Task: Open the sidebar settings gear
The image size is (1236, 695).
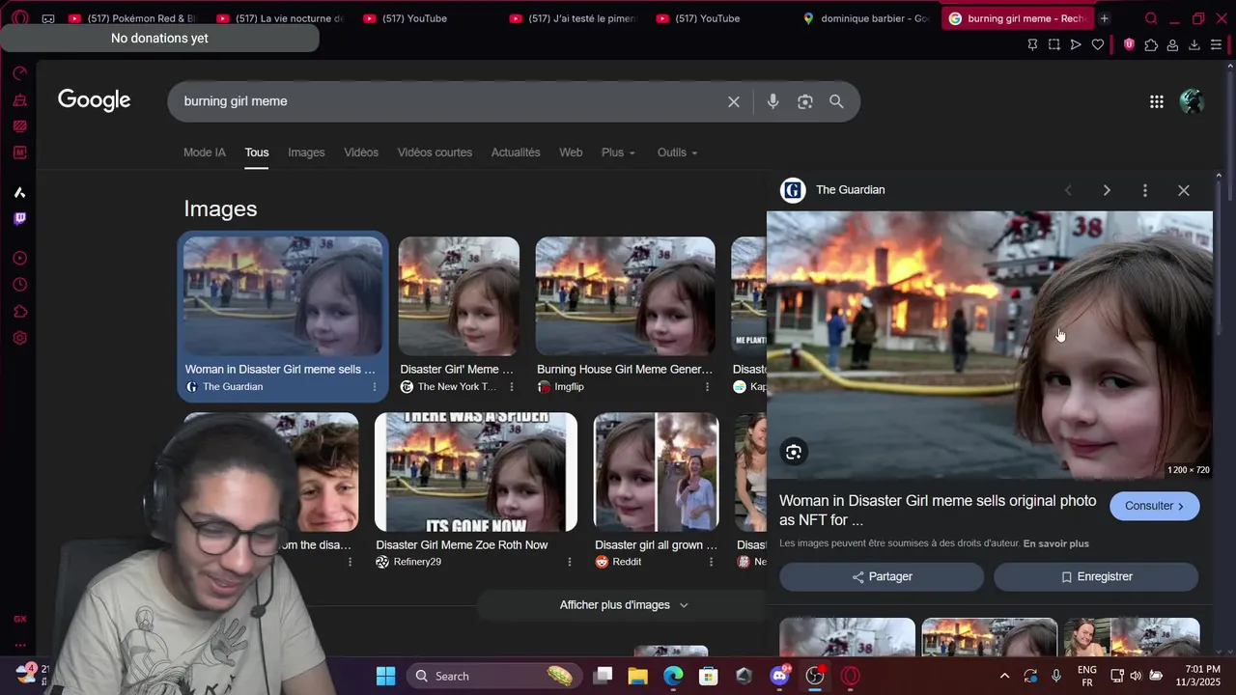Action: [19, 338]
